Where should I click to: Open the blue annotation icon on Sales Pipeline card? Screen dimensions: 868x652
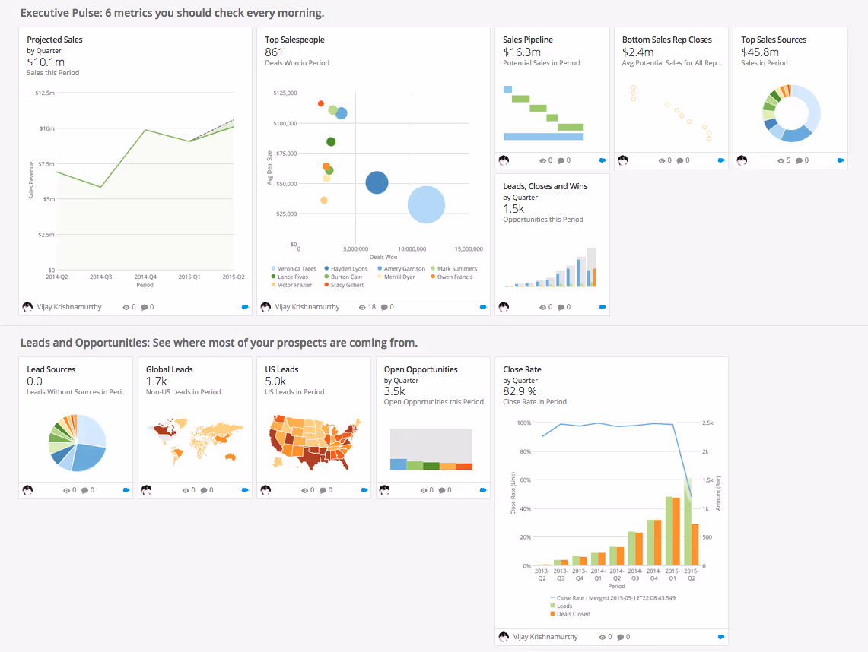(x=600, y=160)
